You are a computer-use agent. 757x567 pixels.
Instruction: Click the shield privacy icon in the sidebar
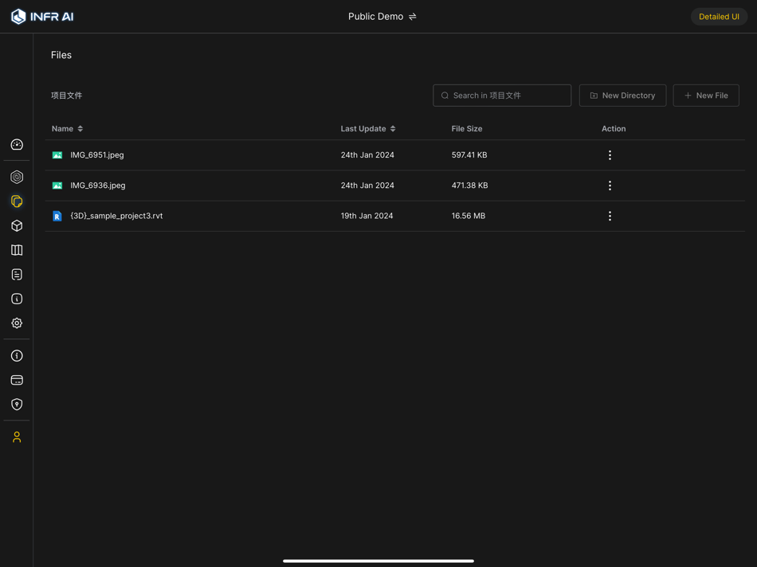tap(16, 404)
